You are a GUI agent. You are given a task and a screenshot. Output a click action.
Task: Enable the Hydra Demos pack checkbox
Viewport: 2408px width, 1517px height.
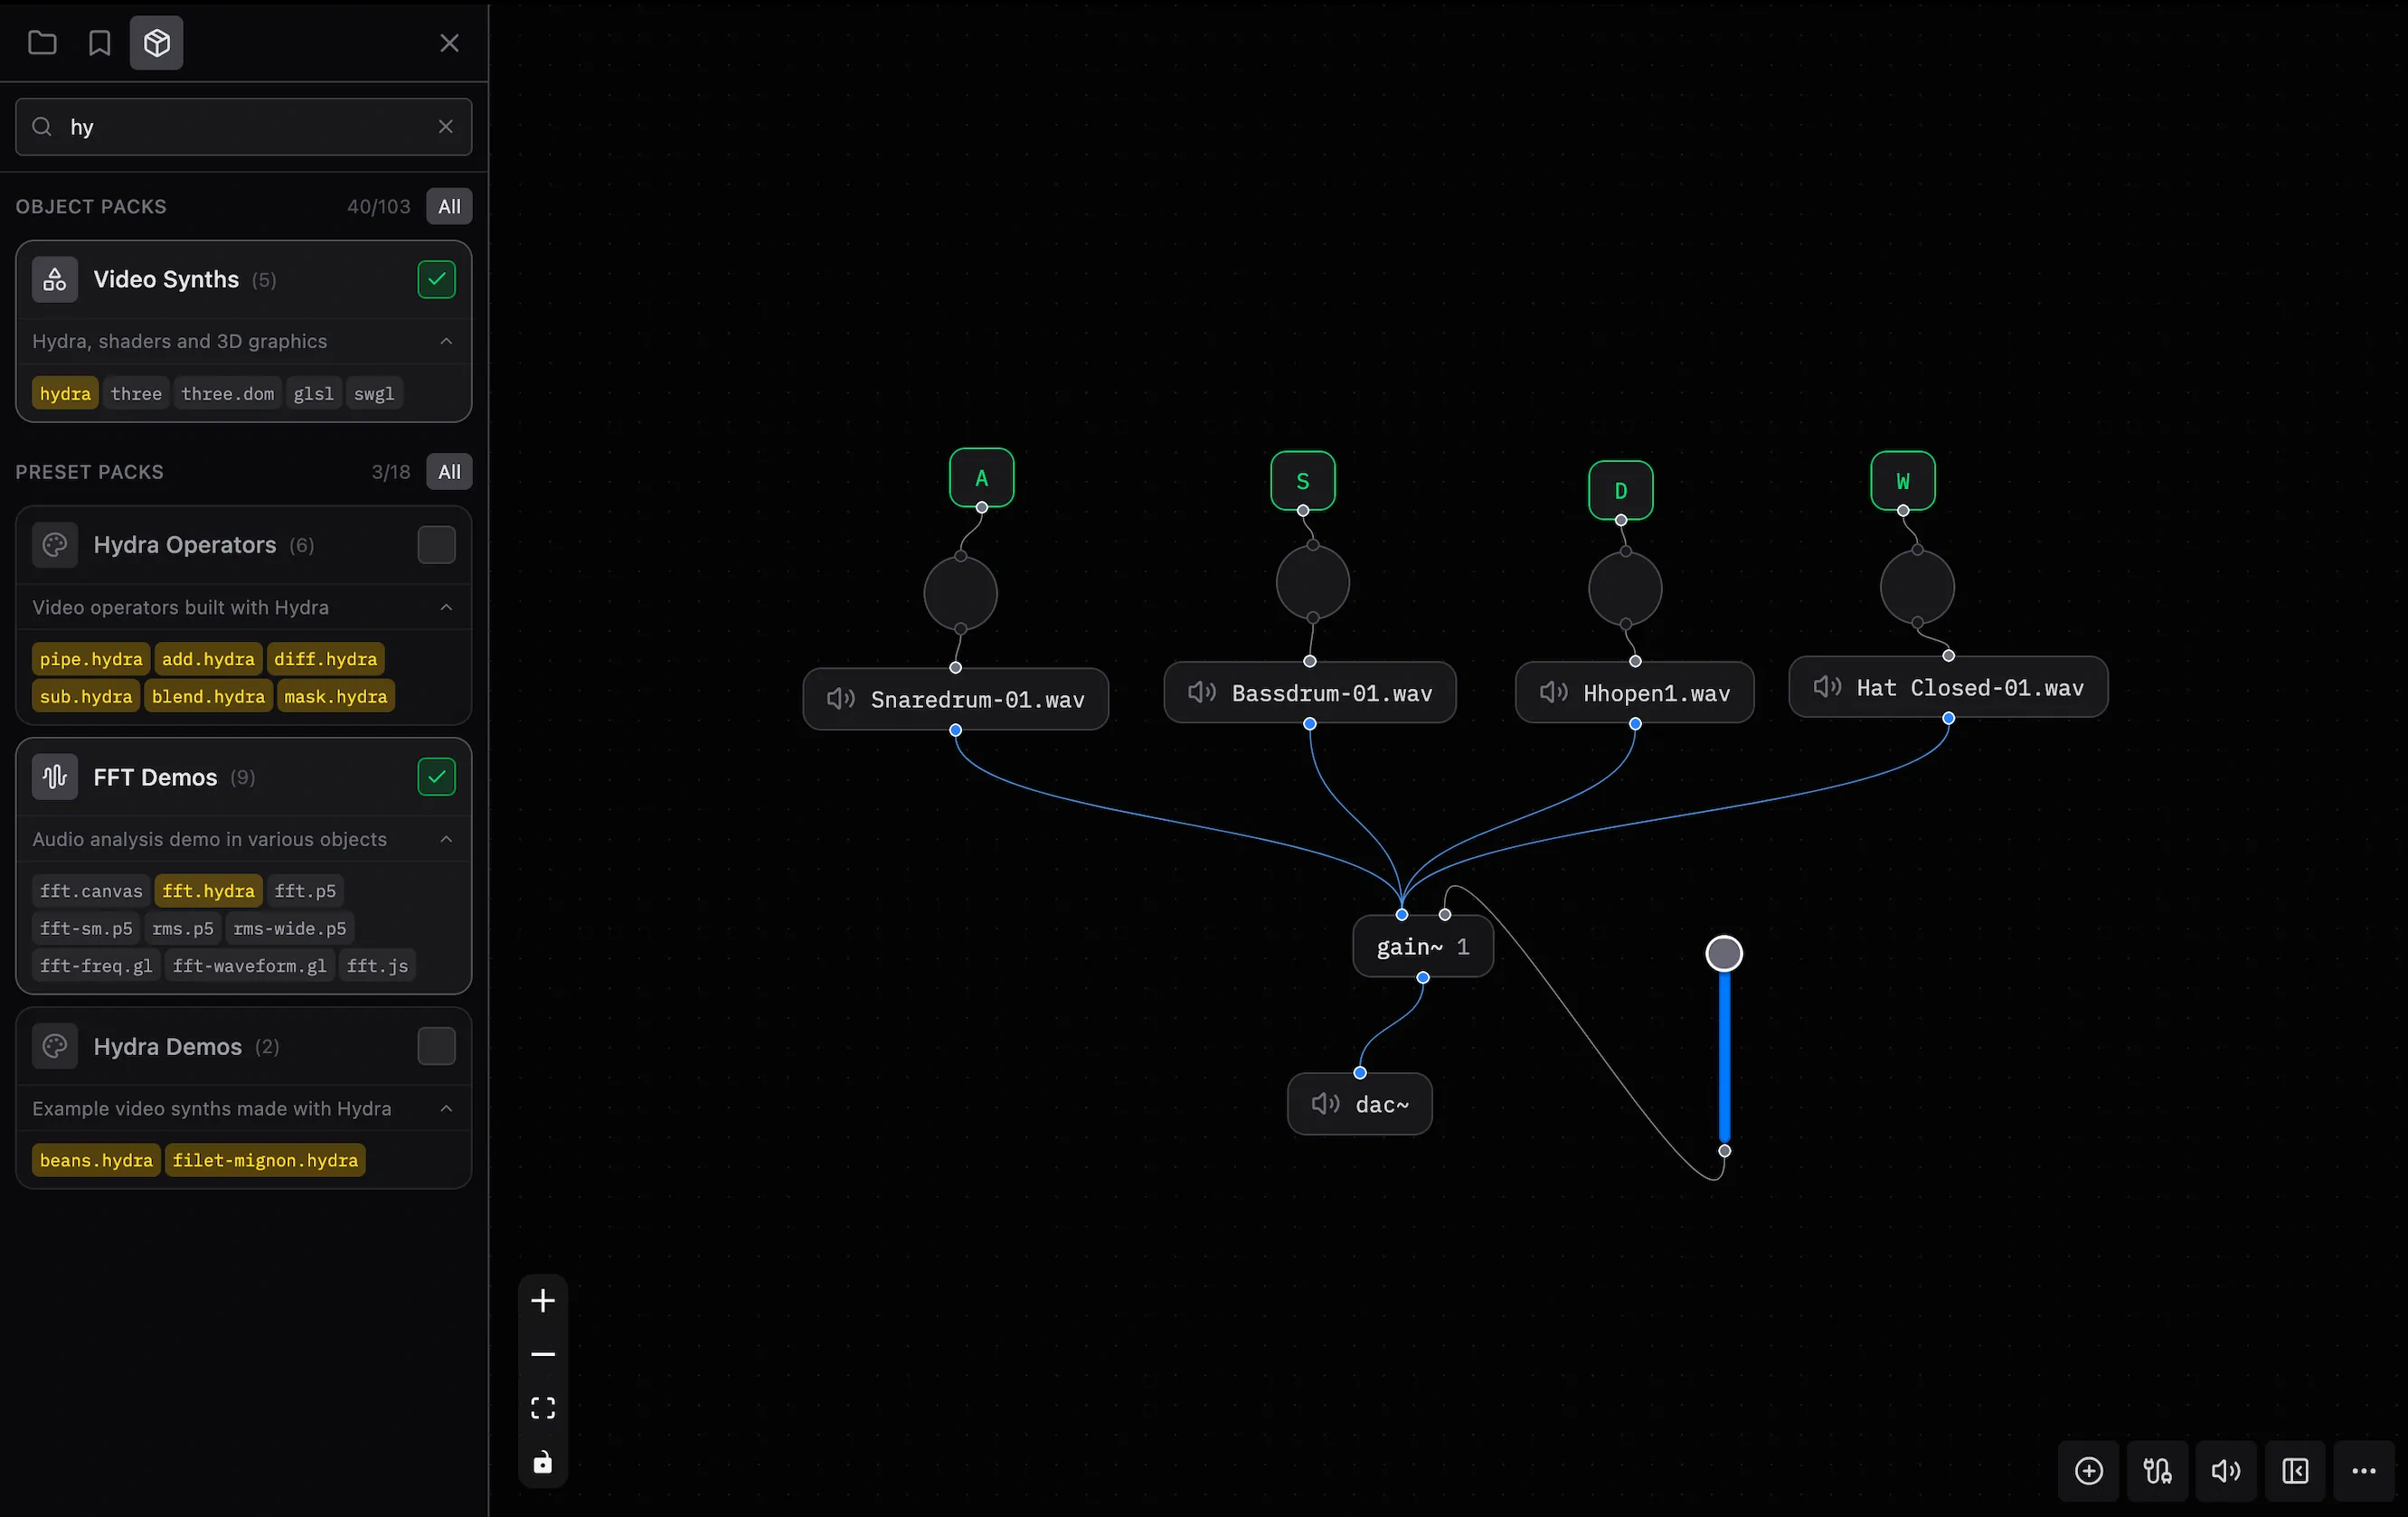pyautogui.click(x=436, y=1046)
